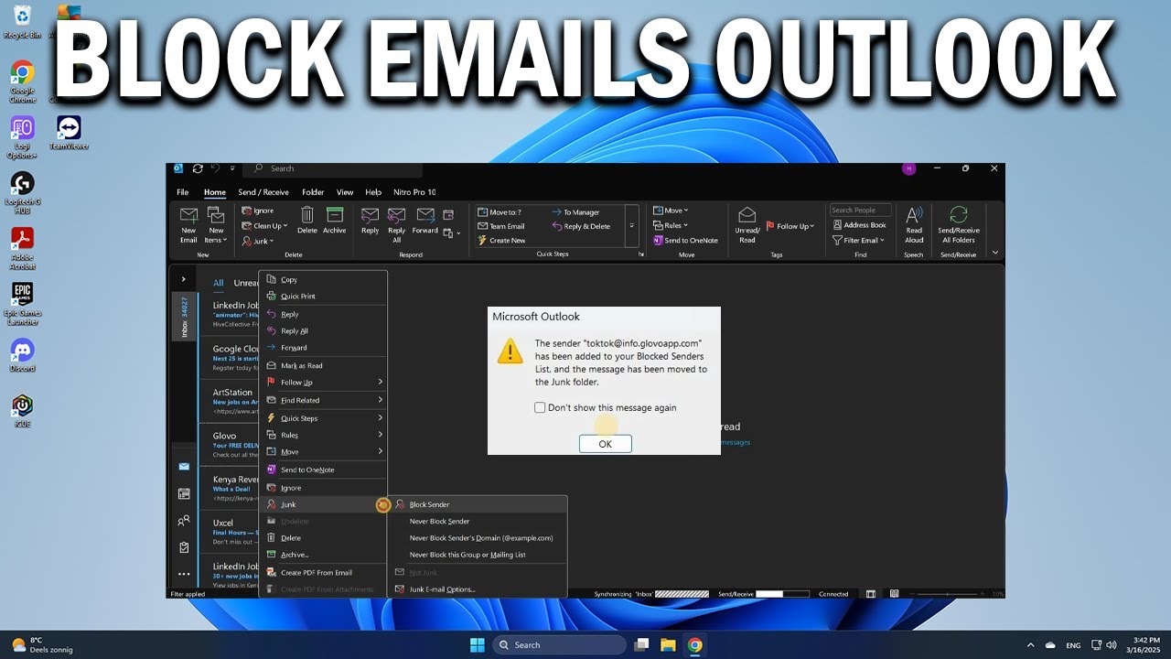Screen dimensions: 1171x659
Task: Click Reply All in the ribbon
Action: pyautogui.click(x=397, y=224)
